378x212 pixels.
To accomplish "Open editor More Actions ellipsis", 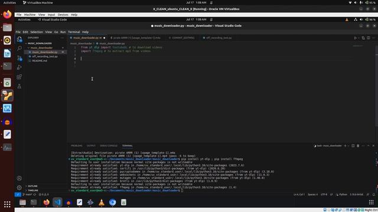I will click(x=373, y=38).
